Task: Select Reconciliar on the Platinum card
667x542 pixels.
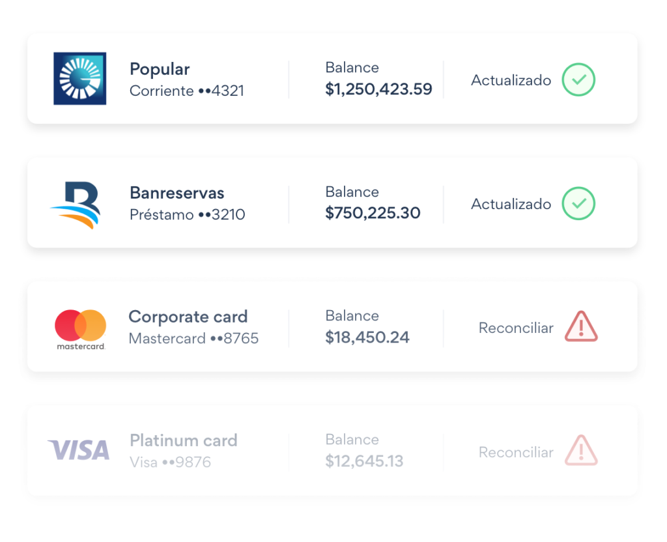Action: [x=516, y=452]
